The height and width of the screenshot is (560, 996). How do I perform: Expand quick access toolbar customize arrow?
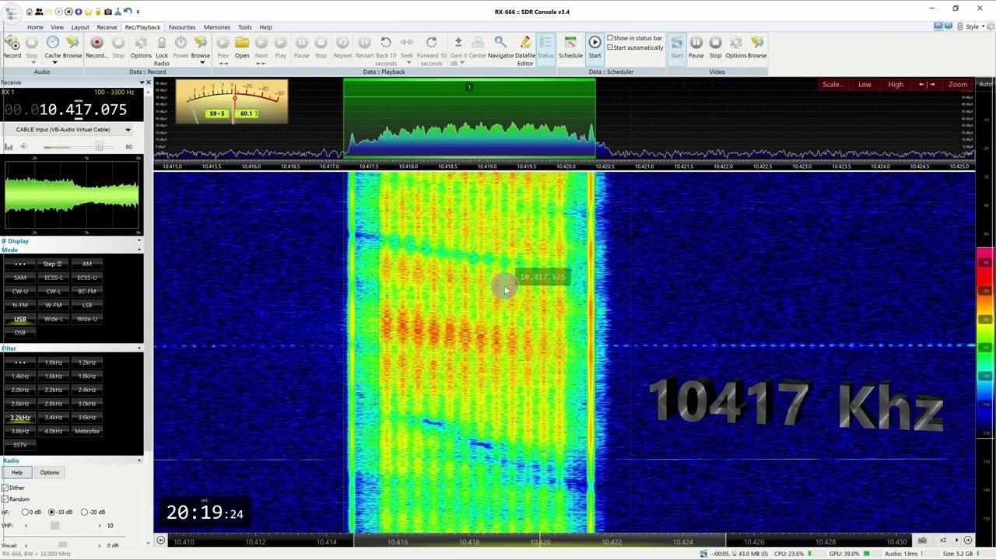pyautogui.click(x=138, y=12)
